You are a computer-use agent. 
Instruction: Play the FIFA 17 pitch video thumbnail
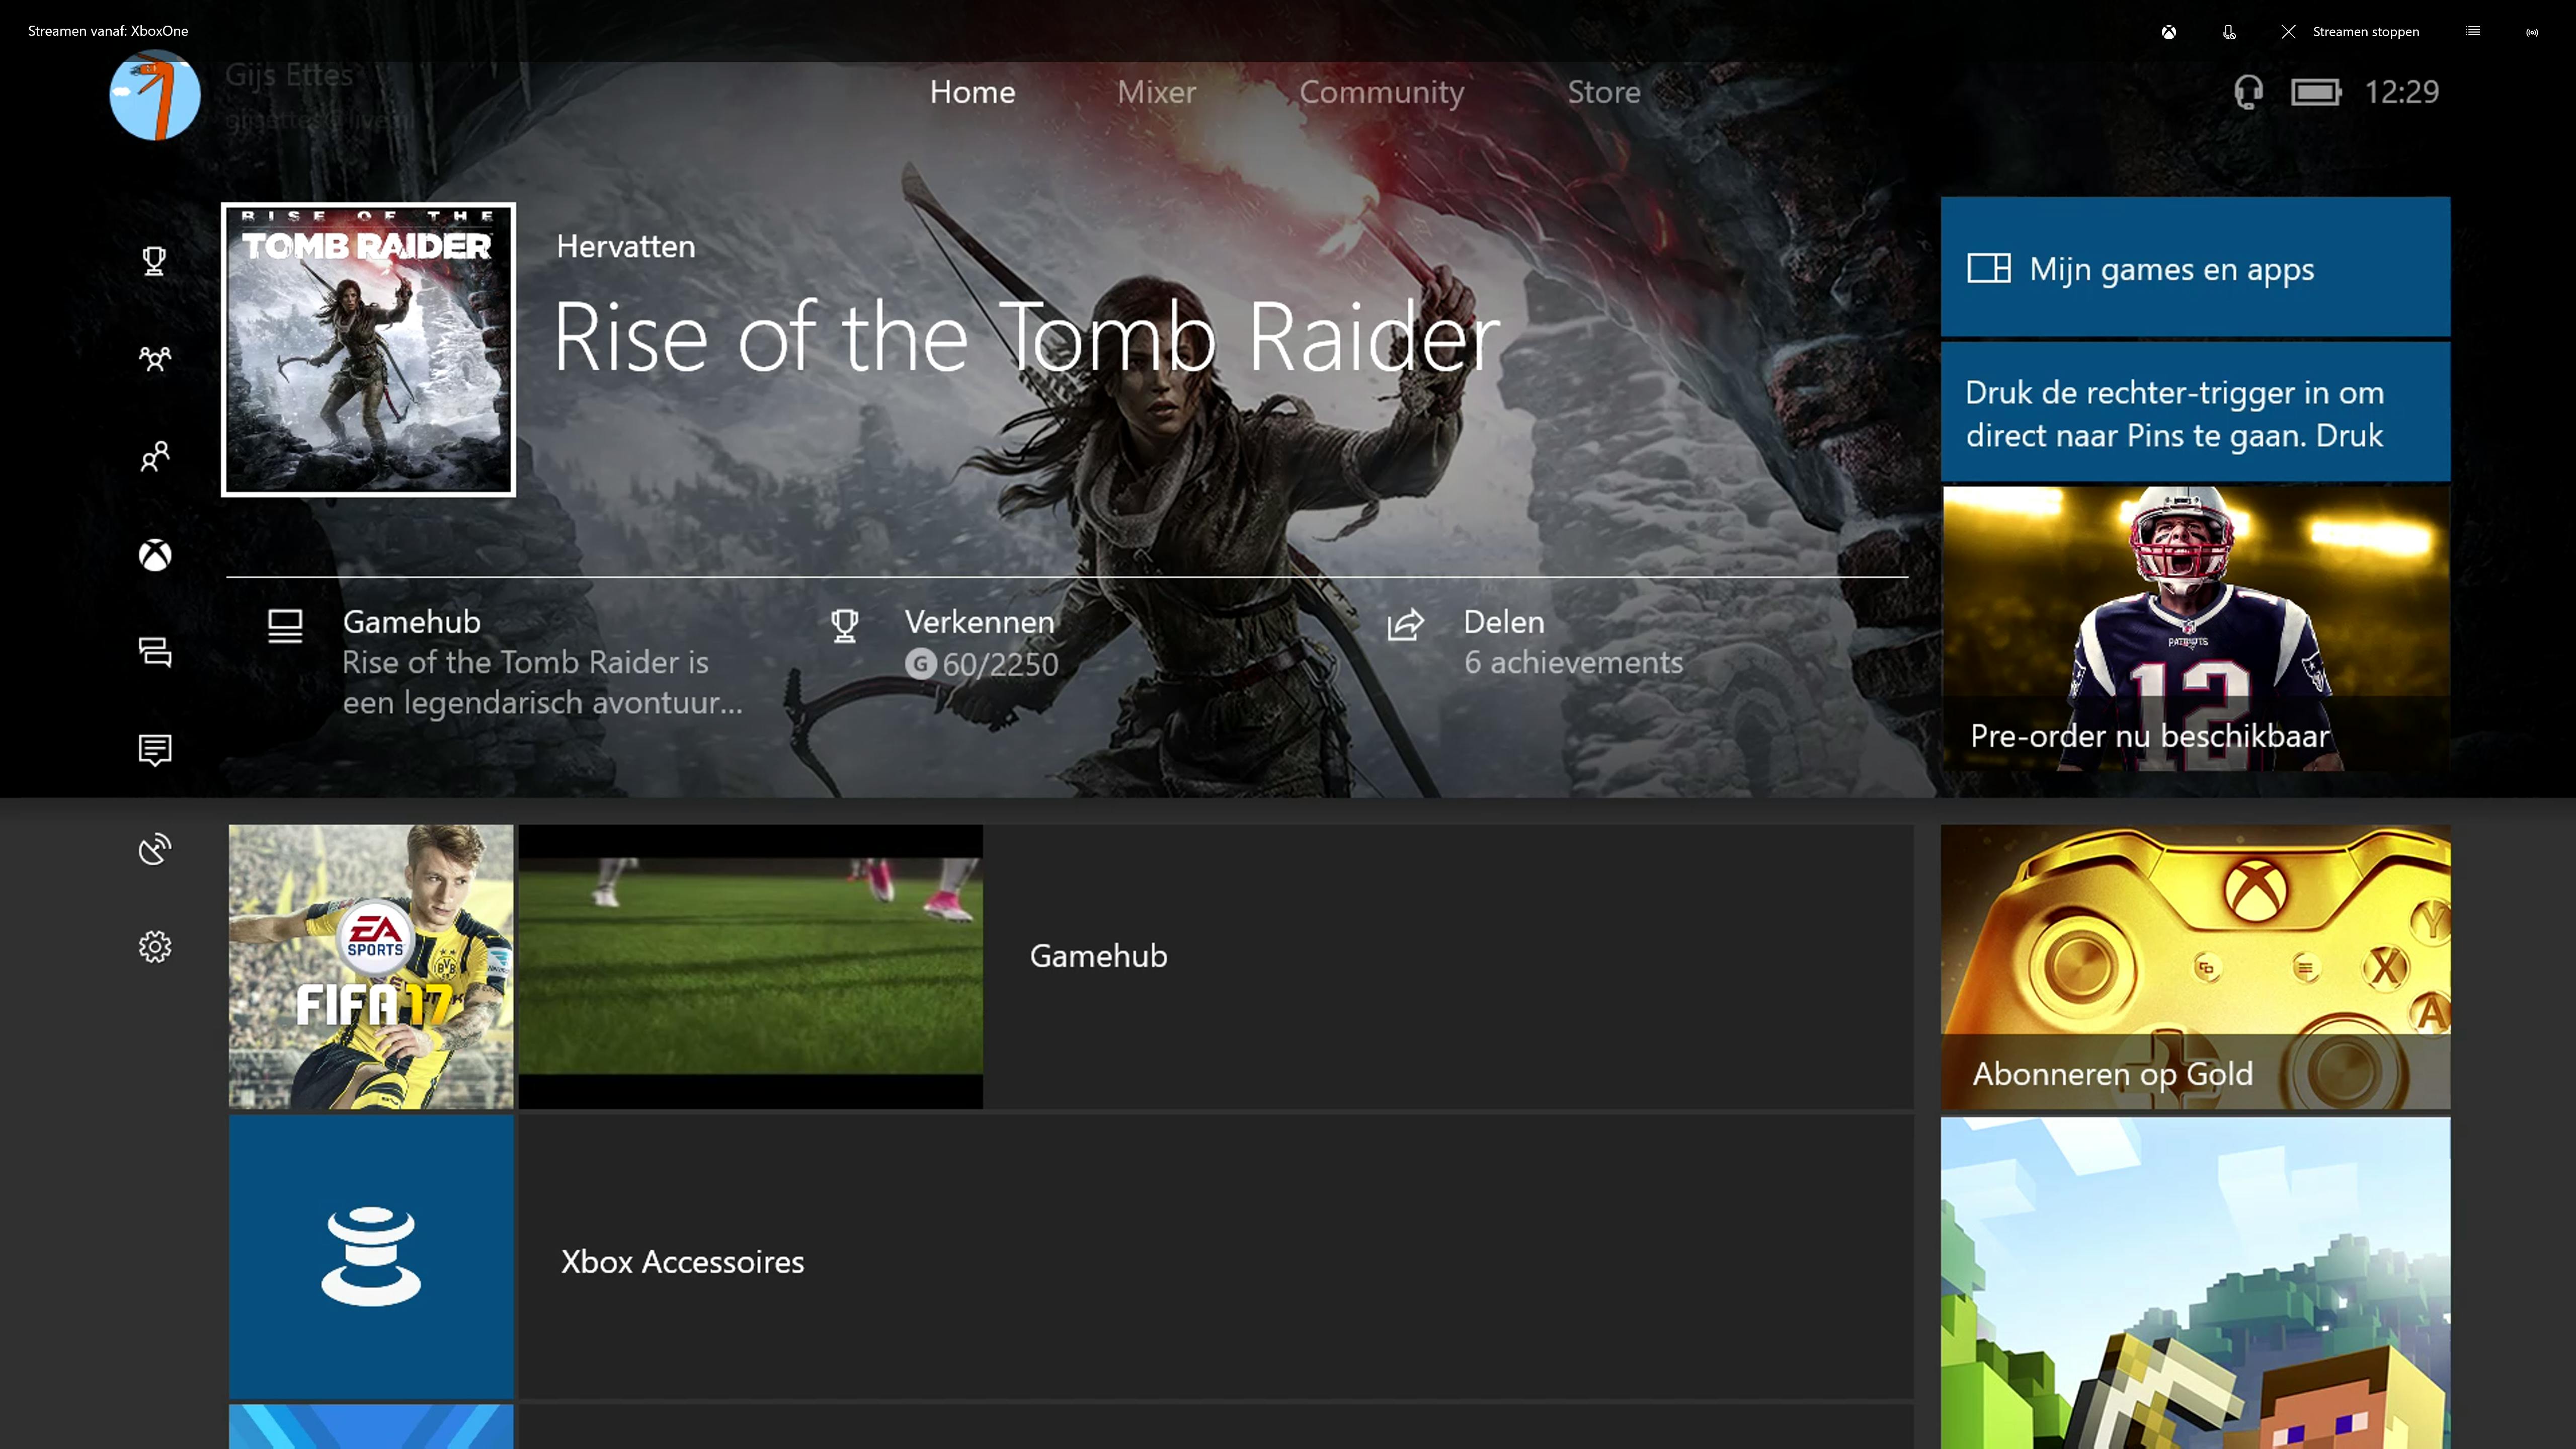(x=750, y=966)
